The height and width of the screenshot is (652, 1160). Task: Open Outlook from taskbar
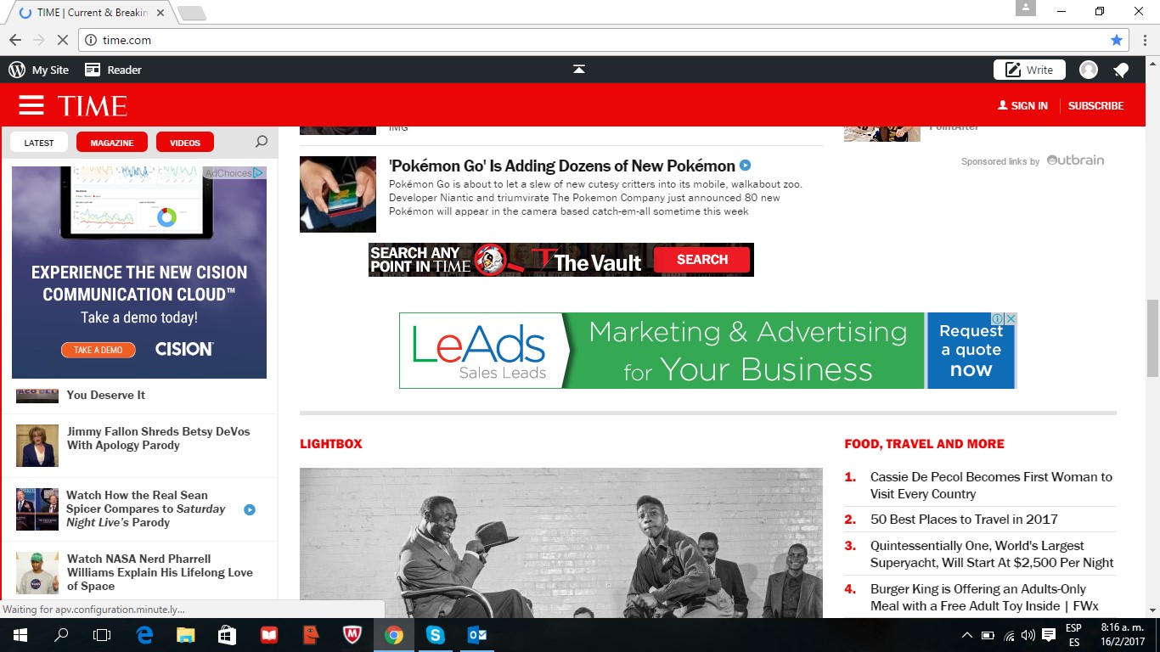(476, 635)
